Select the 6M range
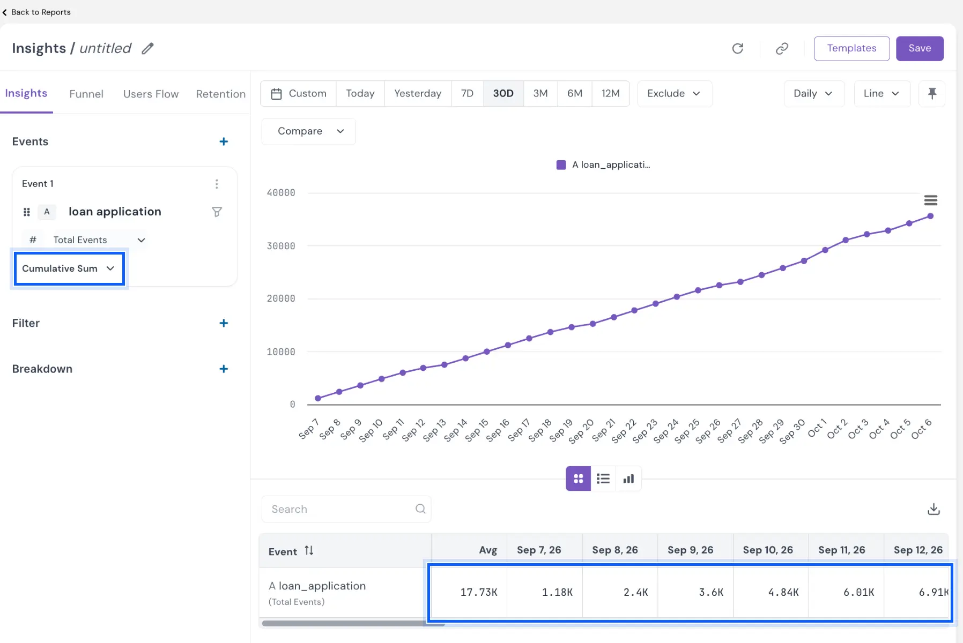 coord(575,93)
